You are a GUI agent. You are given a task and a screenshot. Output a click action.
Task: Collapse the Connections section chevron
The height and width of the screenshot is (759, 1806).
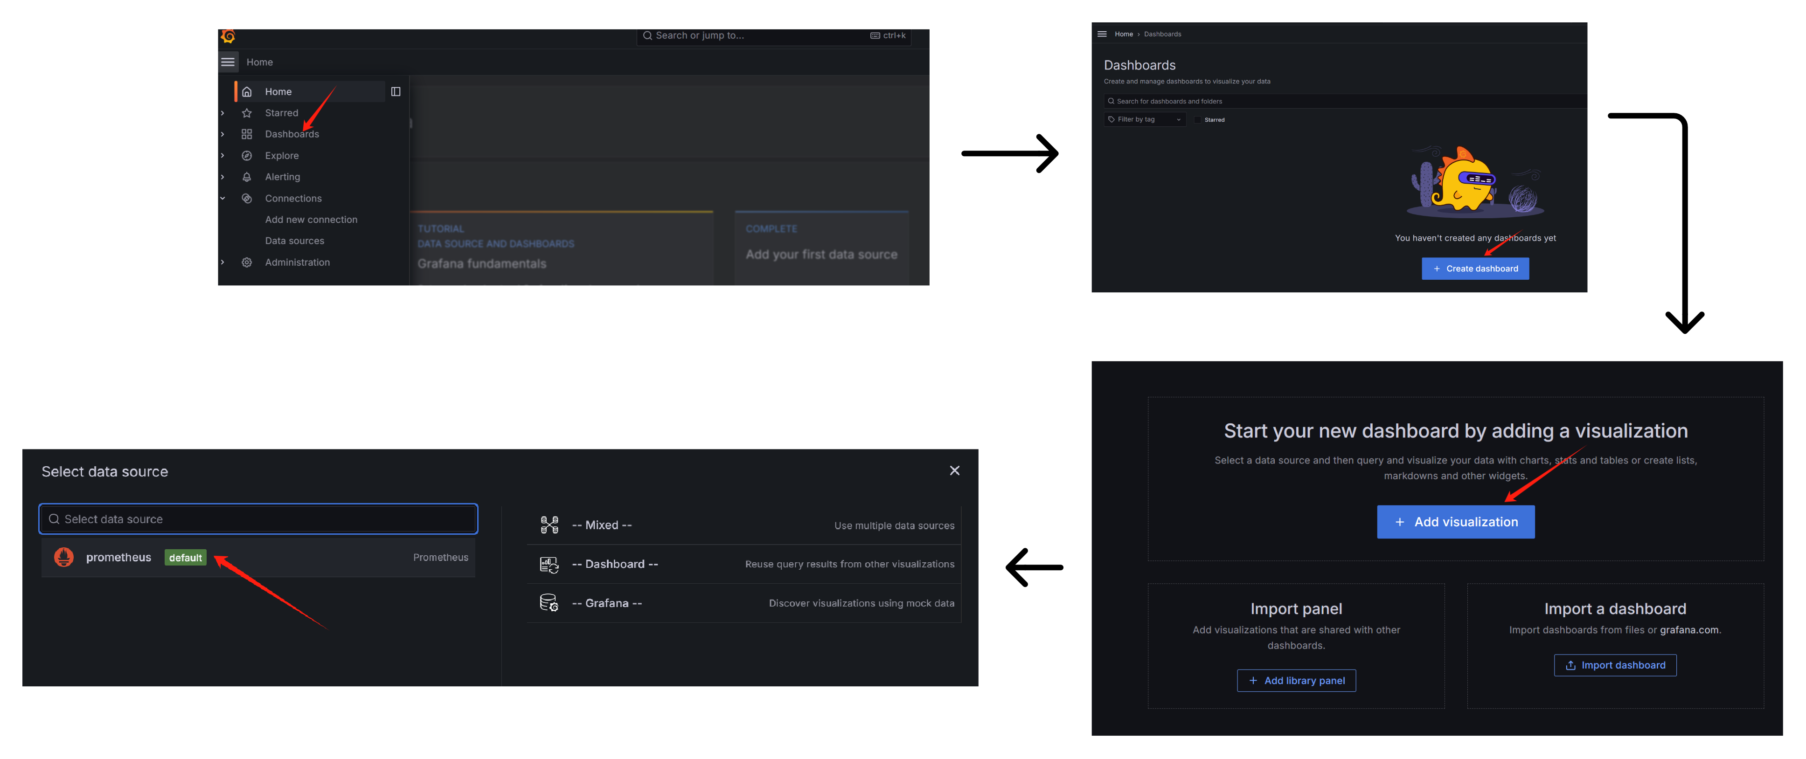(x=223, y=199)
